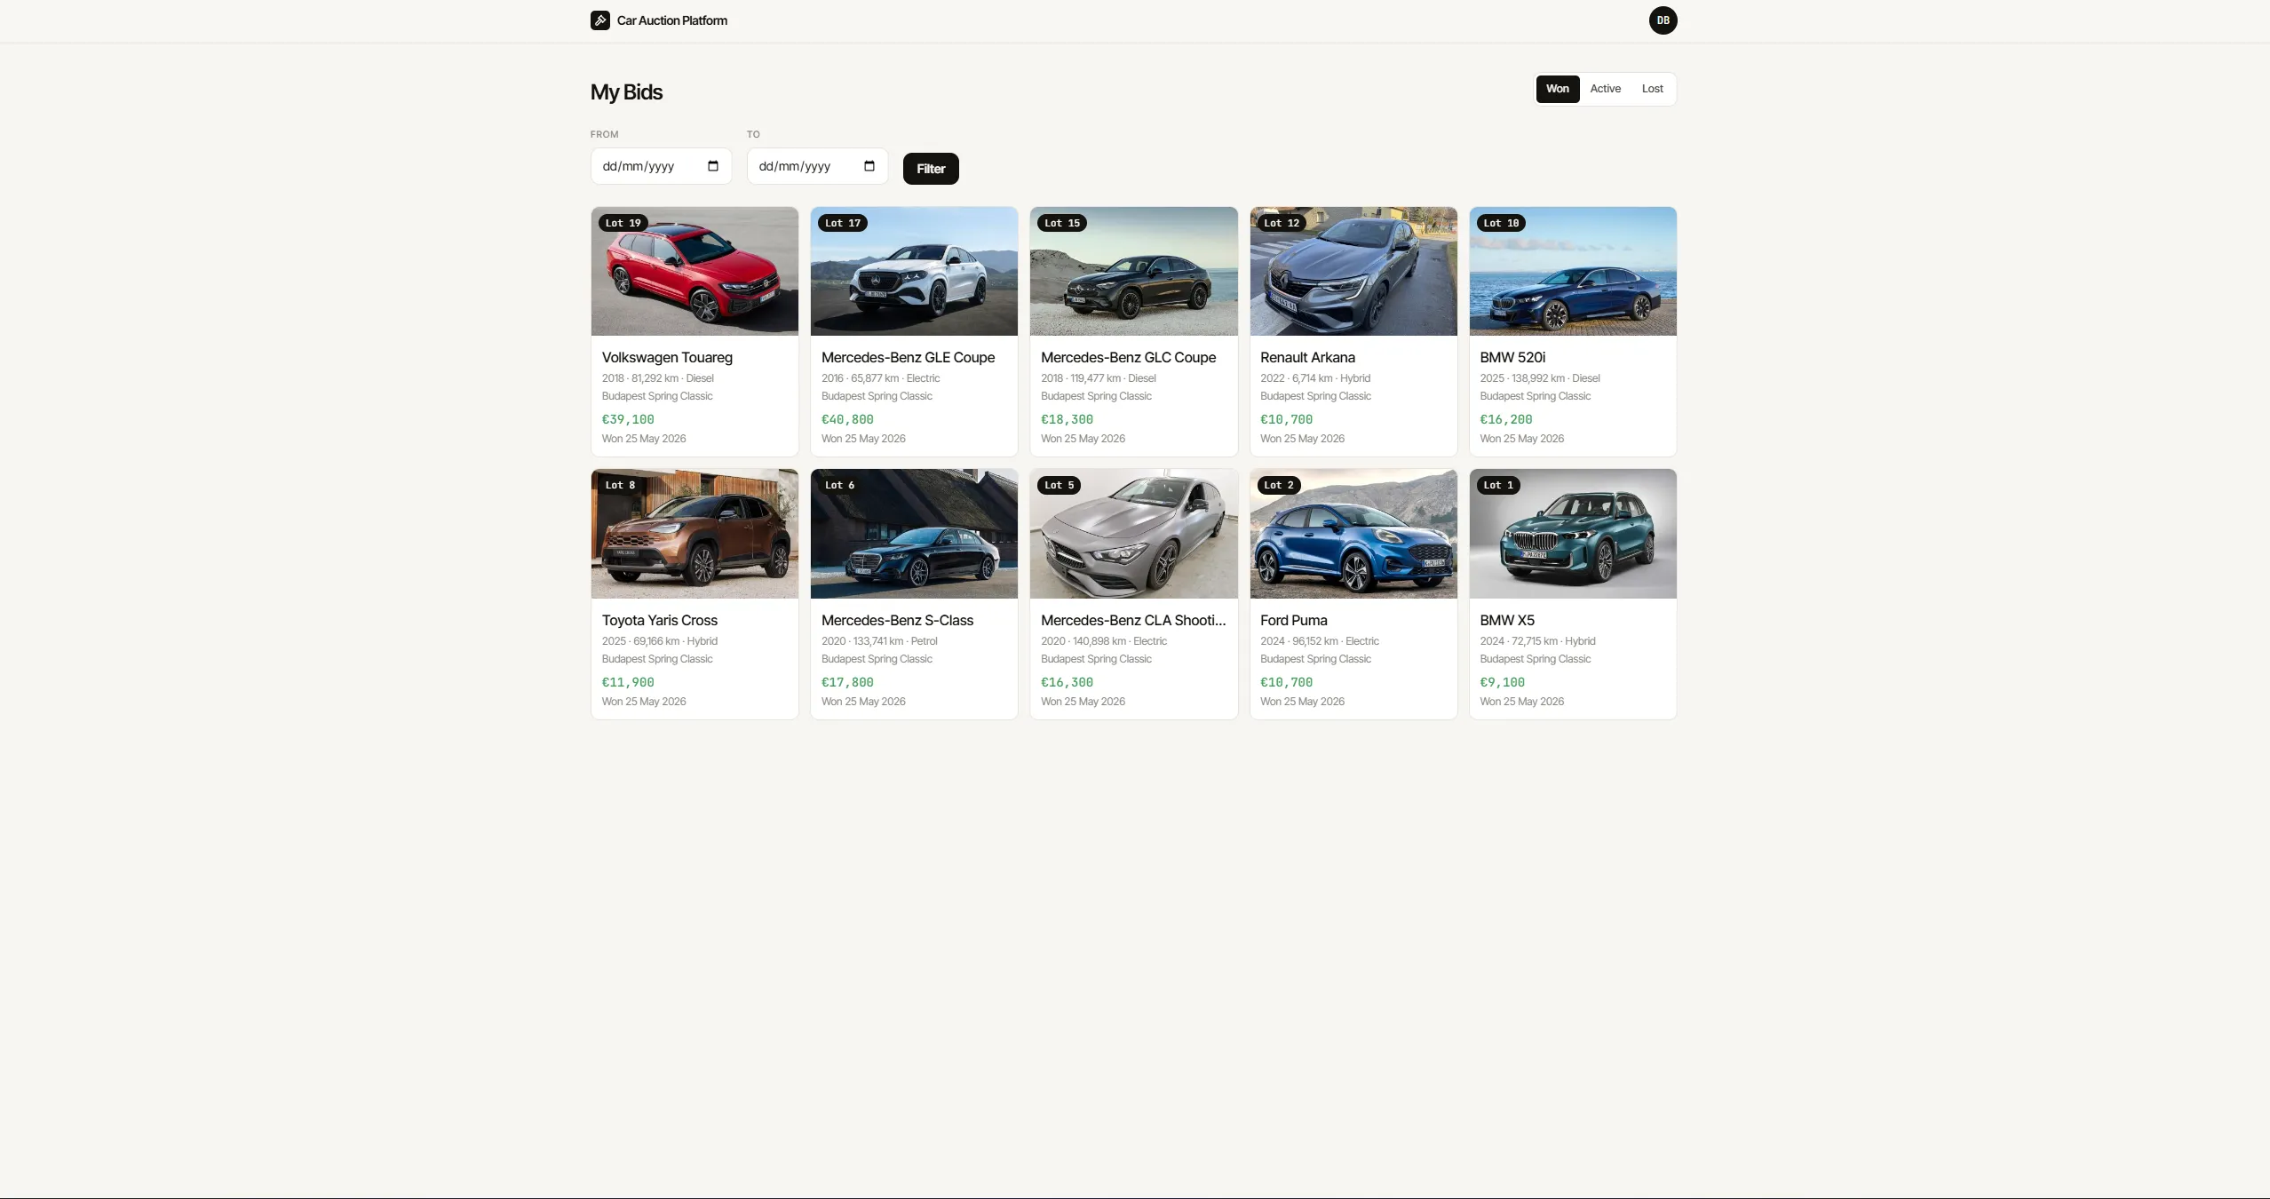The height and width of the screenshot is (1199, 2270).
Task: Click the BMW 520i title
Action: (1512, 357)
